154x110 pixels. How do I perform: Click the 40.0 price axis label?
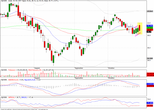click(x=149, y=35)
